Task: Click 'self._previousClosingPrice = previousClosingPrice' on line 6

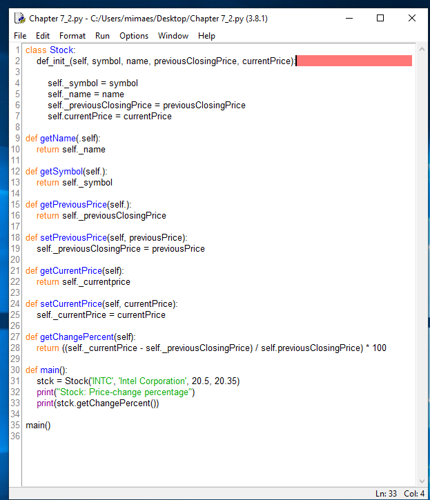Action: coord(146,106)
